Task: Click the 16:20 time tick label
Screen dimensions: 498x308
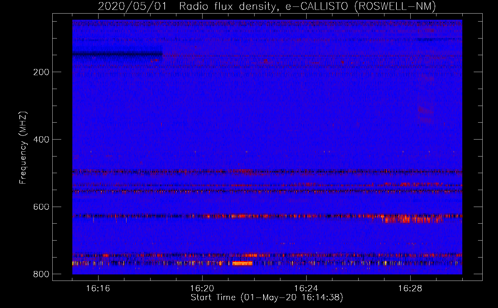Action: click(x=202, y=288)
